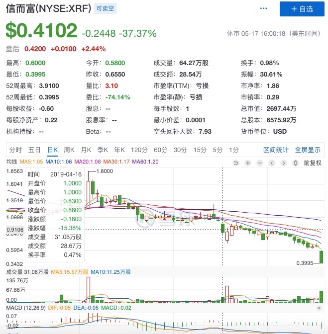Switch to the 15分 chart tab
328x334 pixels.
point(200,150)
